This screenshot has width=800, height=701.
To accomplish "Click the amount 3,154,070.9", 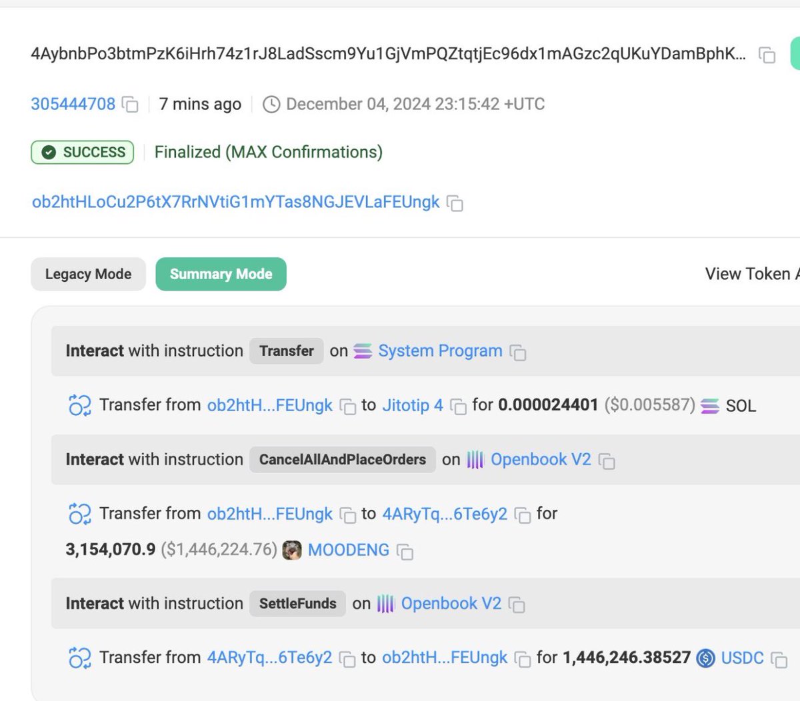I will tap(111, 550).
